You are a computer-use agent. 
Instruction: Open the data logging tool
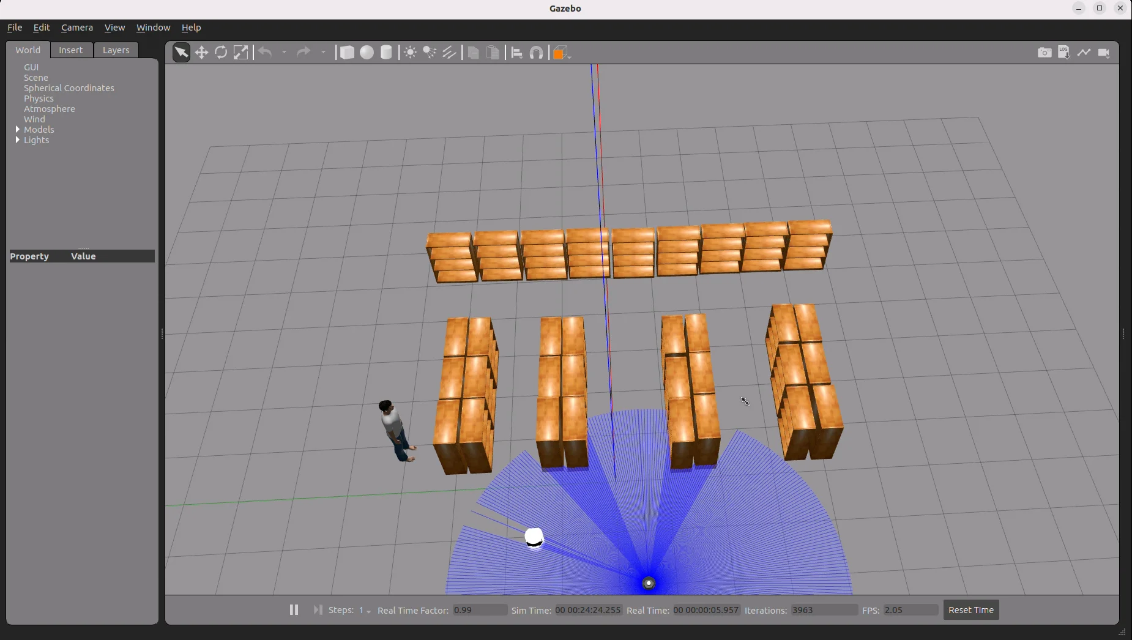(x=1064, y=53)
